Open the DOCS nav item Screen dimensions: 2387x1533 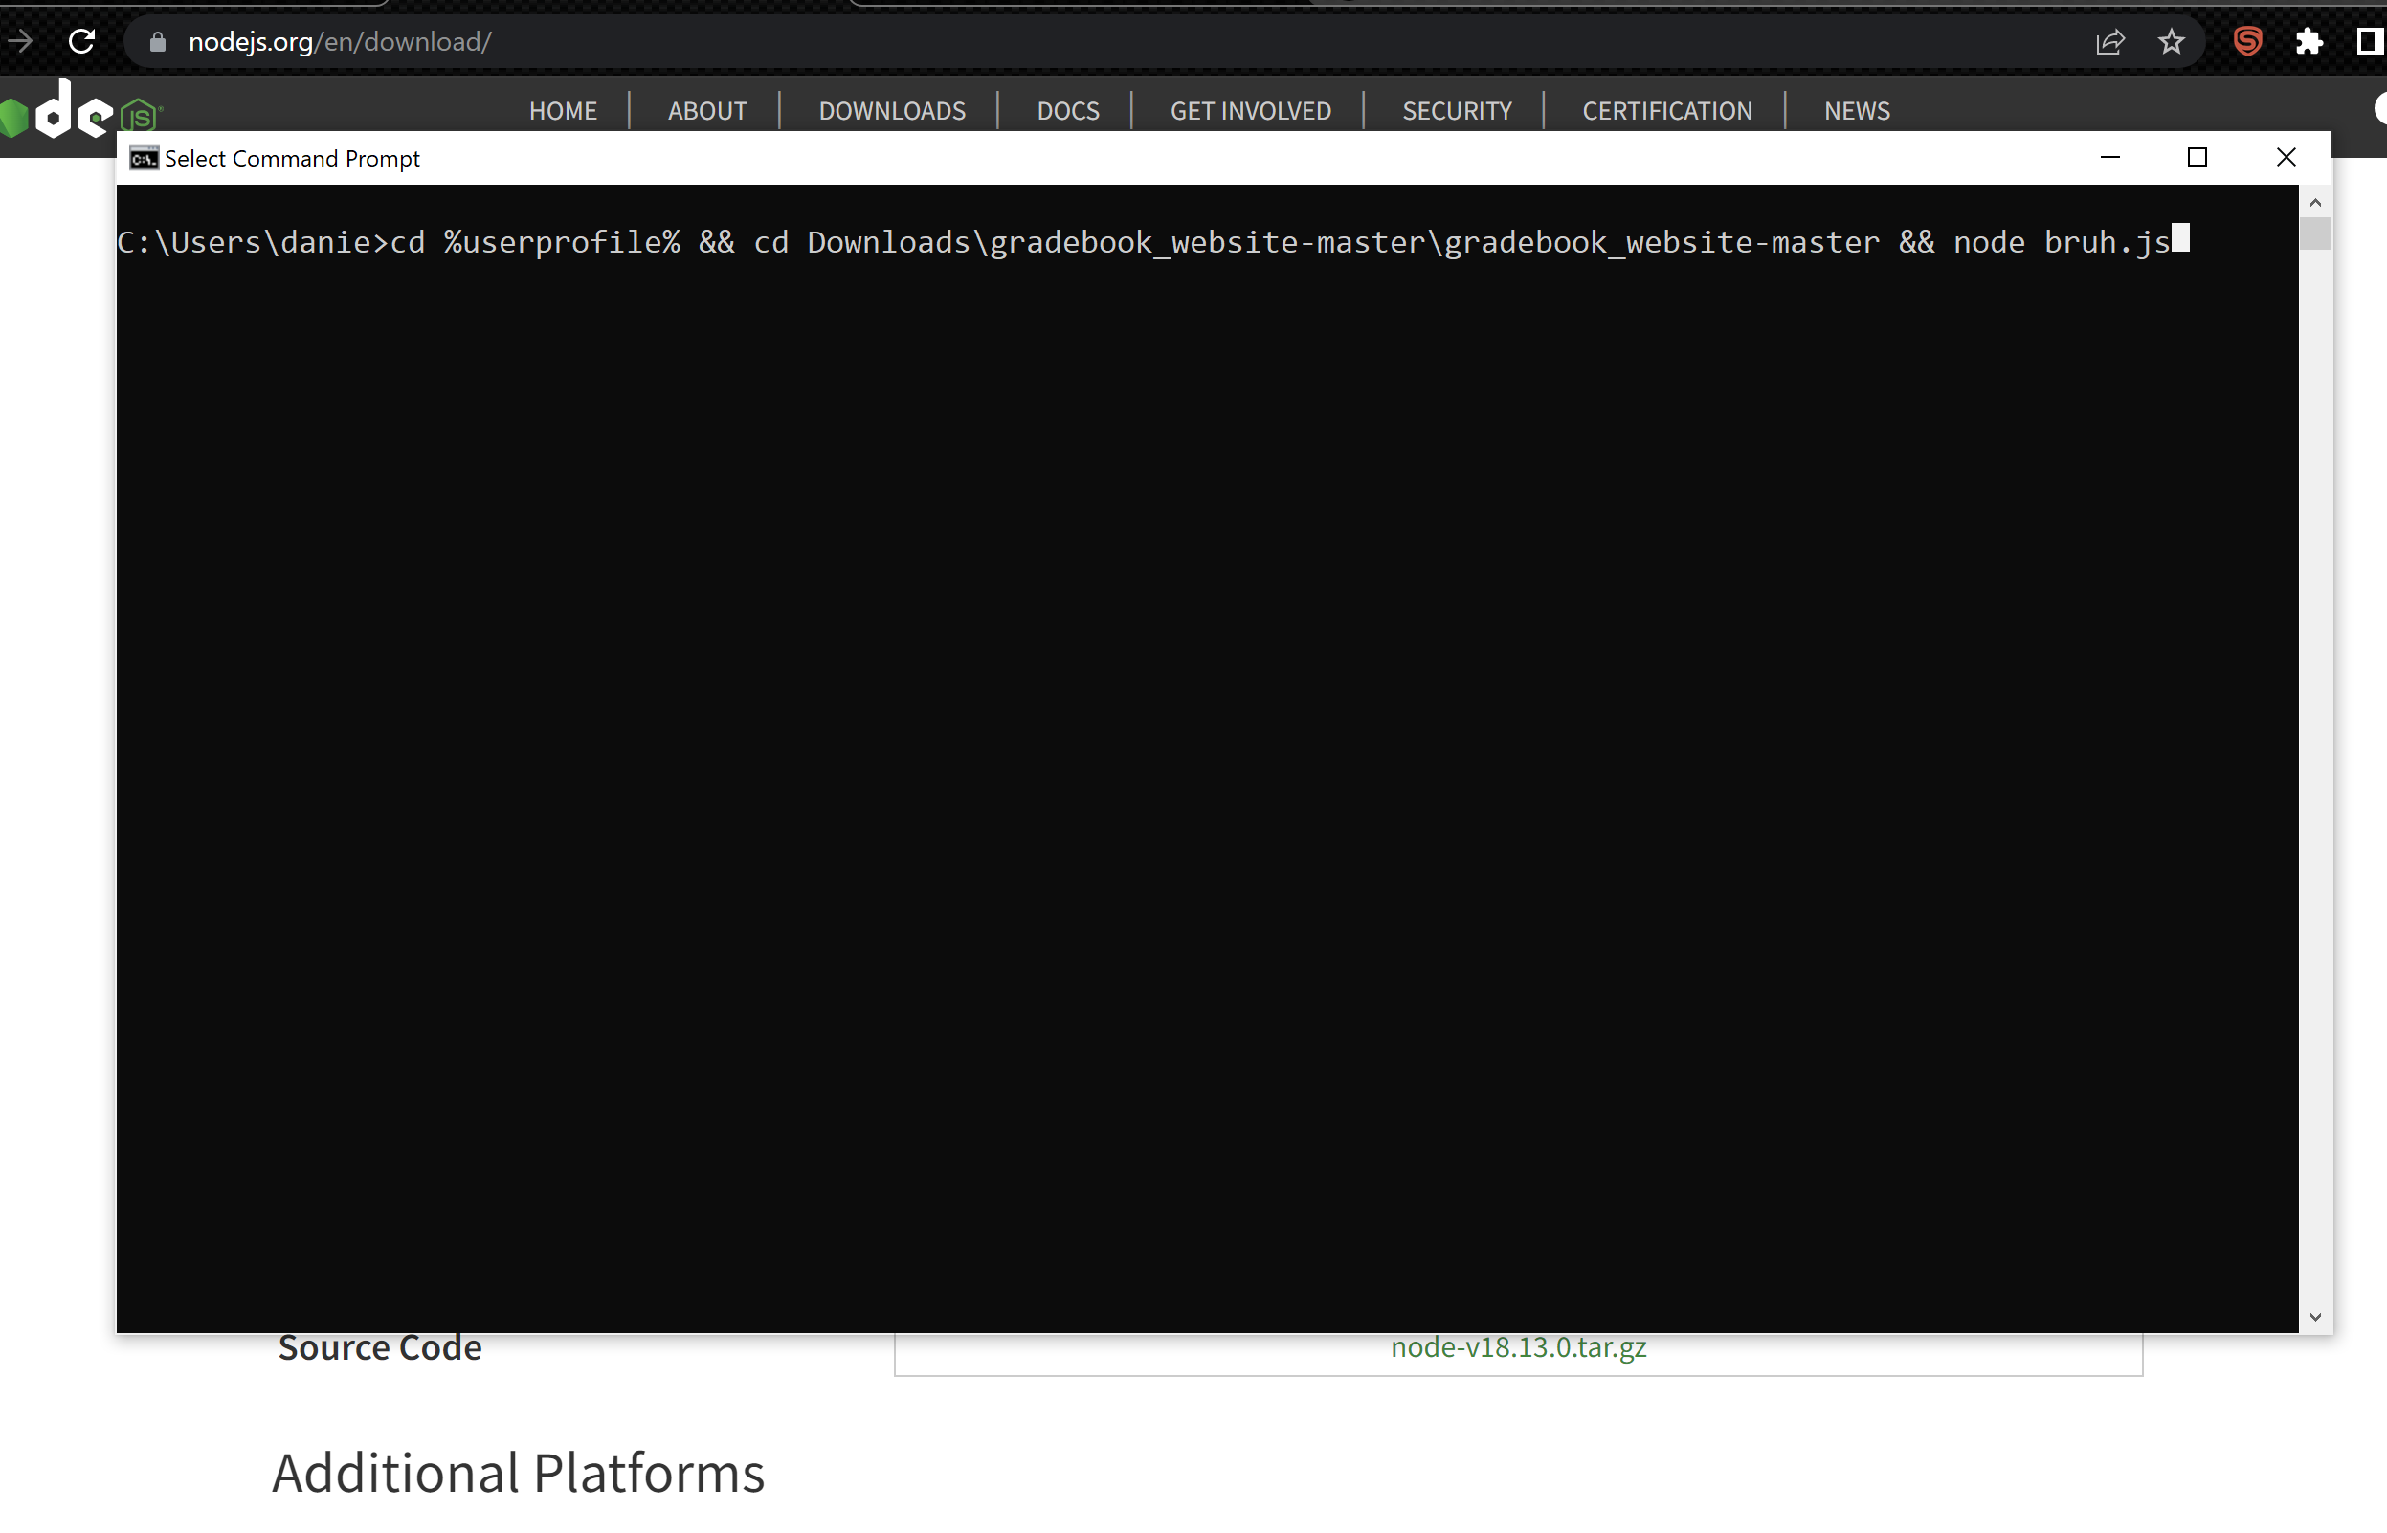pos(1067,110)
